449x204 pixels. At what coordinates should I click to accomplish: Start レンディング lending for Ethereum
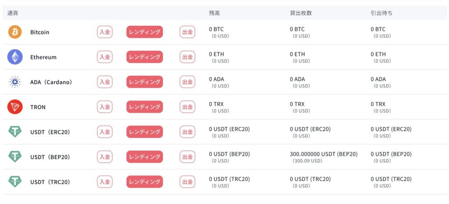tap(145, 57)
